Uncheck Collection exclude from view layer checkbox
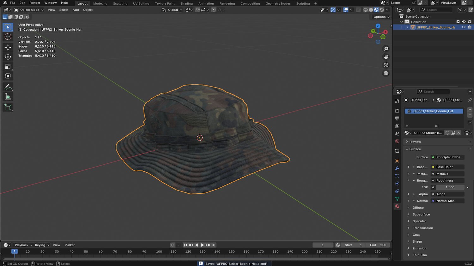This screenshot has height=266, width=474. pos(458,22)
